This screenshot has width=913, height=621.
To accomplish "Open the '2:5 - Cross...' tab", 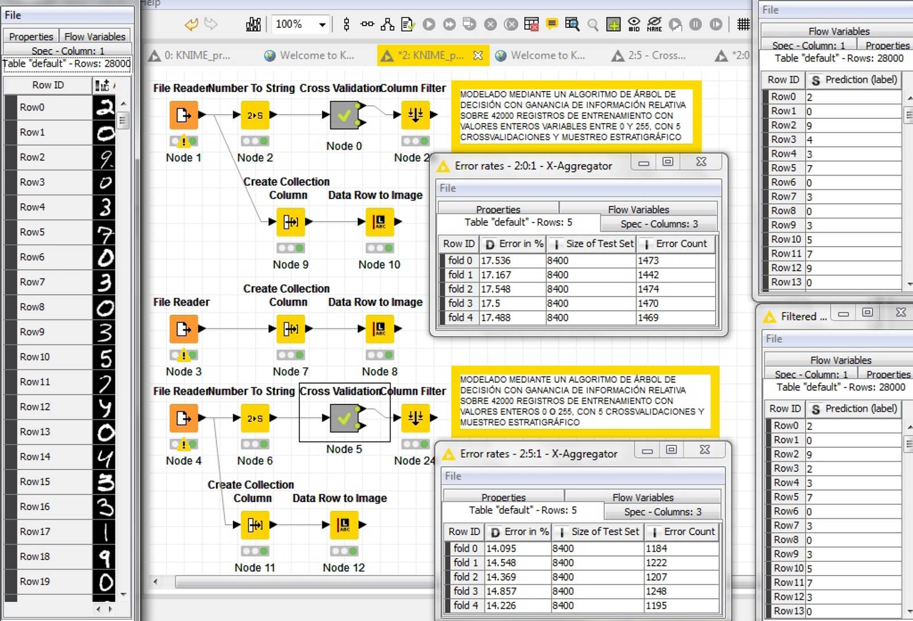I will 656,56.
